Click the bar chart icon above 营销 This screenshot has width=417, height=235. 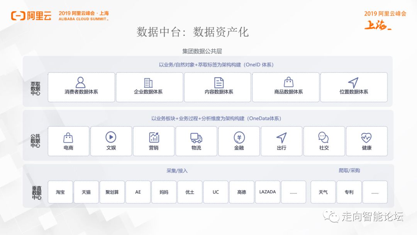(x=154, y=137)
